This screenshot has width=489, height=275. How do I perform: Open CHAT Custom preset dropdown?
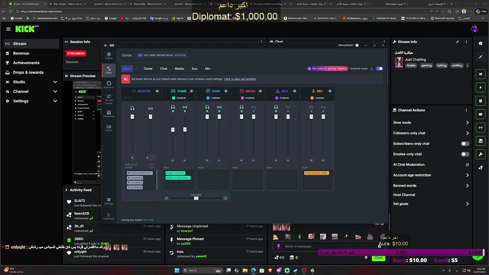pos(214,98)
